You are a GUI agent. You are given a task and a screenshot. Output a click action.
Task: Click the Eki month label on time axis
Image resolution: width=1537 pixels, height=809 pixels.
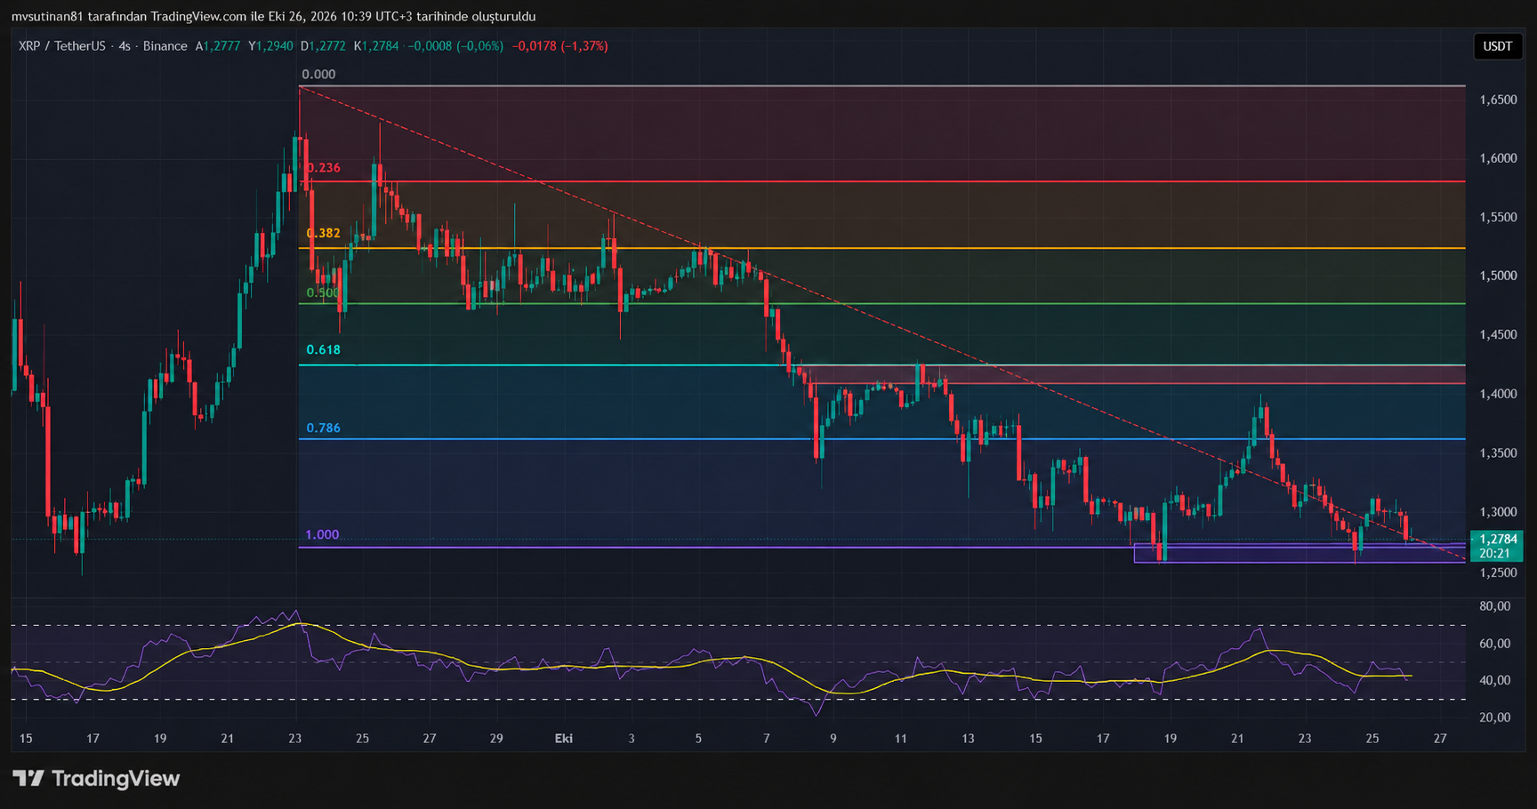click(x=564, y=739)
